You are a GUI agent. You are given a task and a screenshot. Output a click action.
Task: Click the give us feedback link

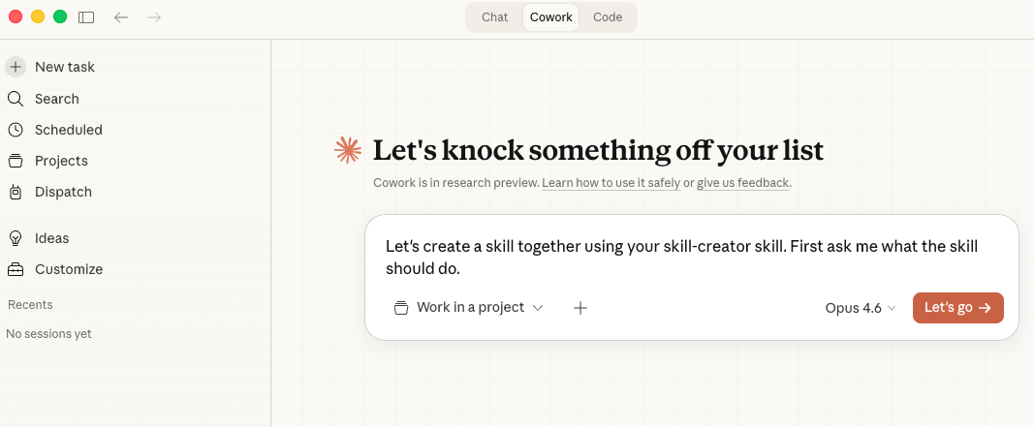(743, 183)
